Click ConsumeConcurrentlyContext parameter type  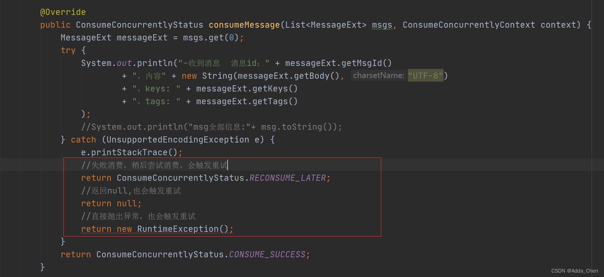coord(469,25)
